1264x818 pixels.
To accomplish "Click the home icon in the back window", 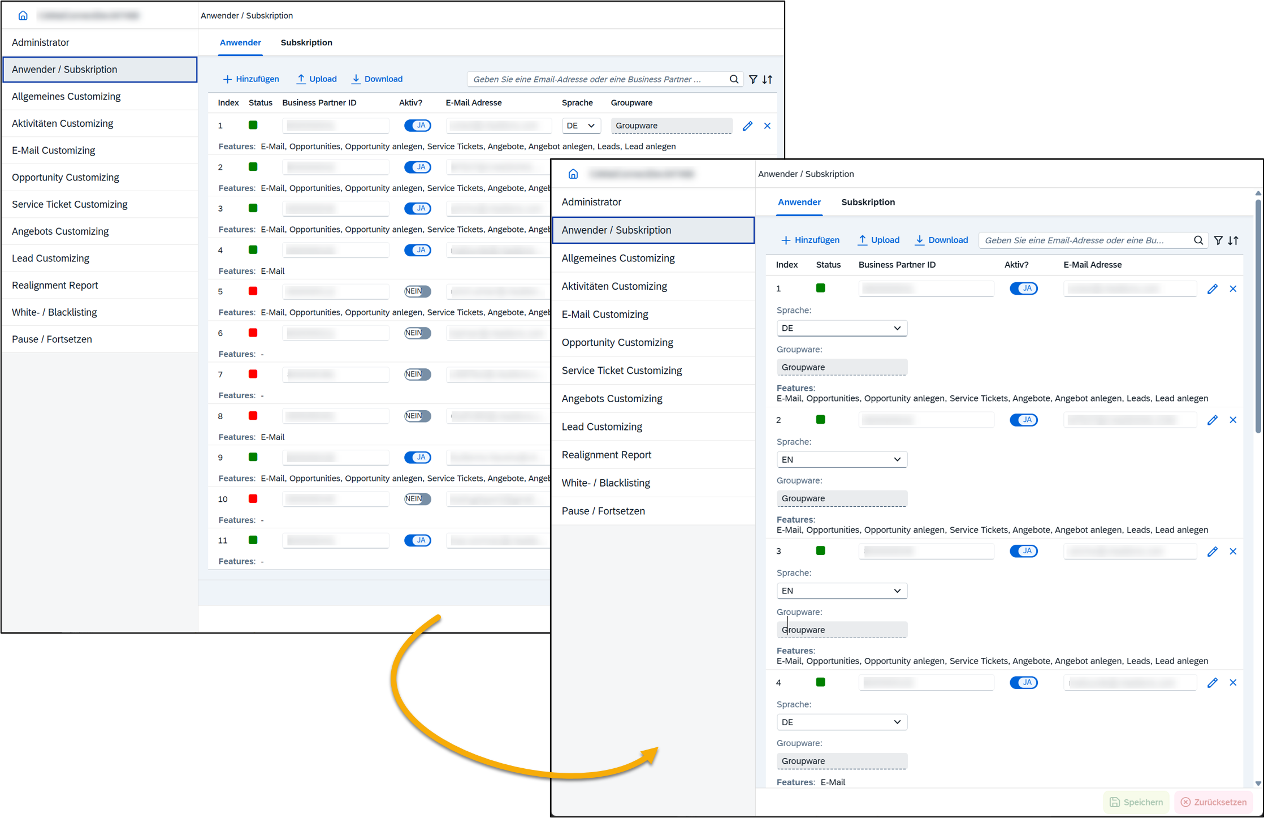I will (23, 15).
